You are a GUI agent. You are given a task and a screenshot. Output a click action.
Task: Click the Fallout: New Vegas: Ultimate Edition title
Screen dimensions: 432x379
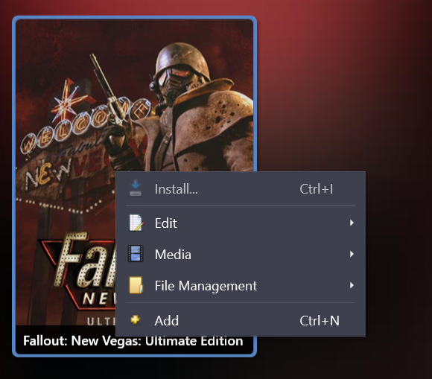click(133, 341)
